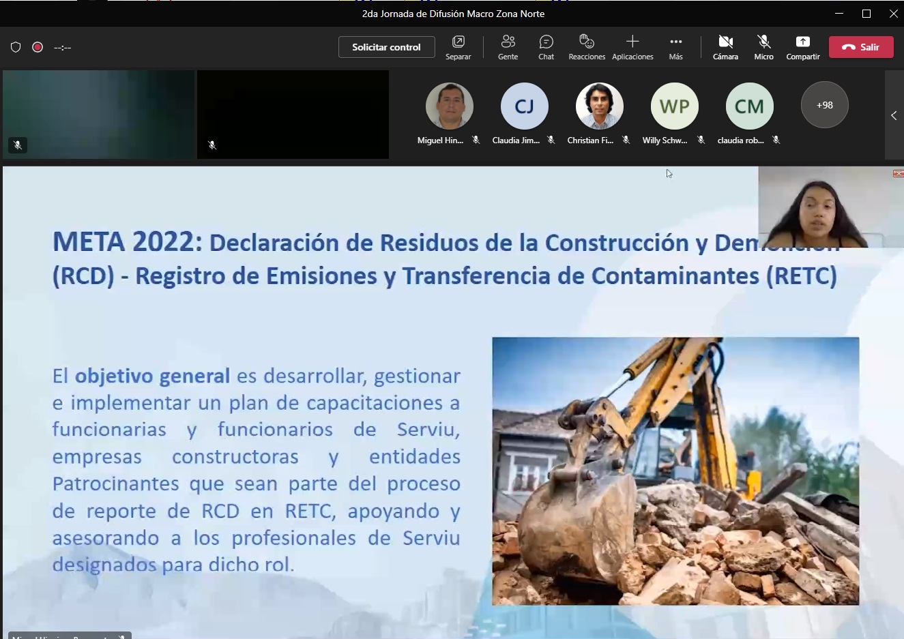Collapse participant strip with side chevron

tap(894, 115)
